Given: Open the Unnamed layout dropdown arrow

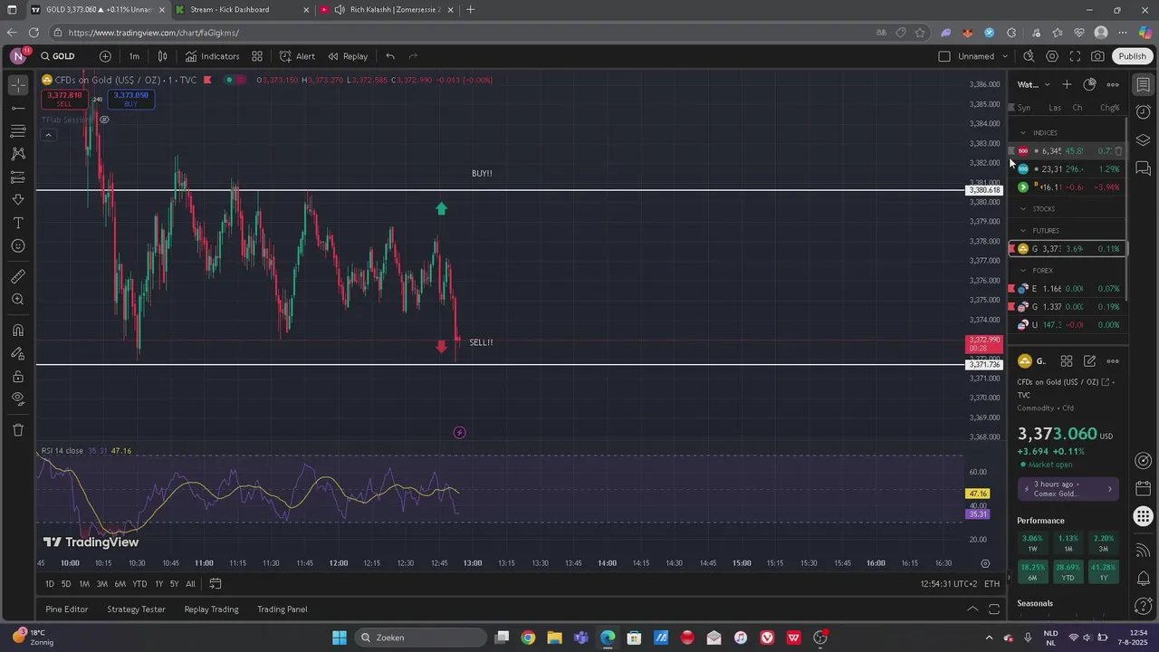Looking at the screenshot, I should coord(1005,56).
